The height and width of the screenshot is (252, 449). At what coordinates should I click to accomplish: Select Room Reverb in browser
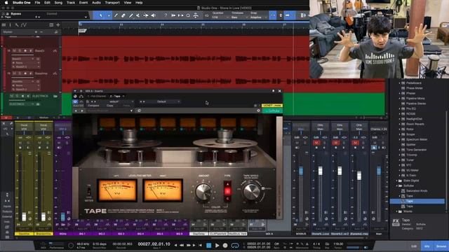(415, 124)
